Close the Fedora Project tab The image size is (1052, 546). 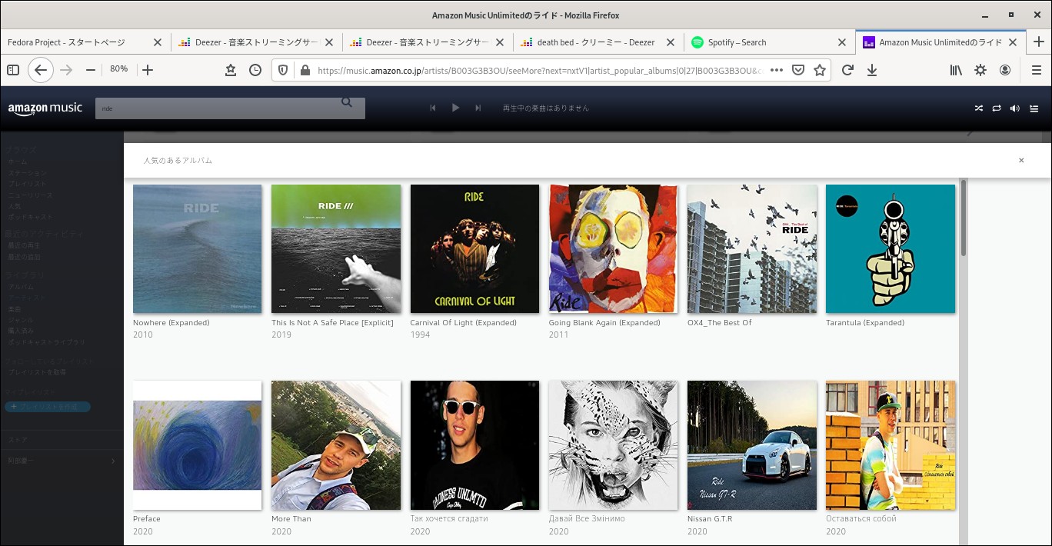(158, 42)
